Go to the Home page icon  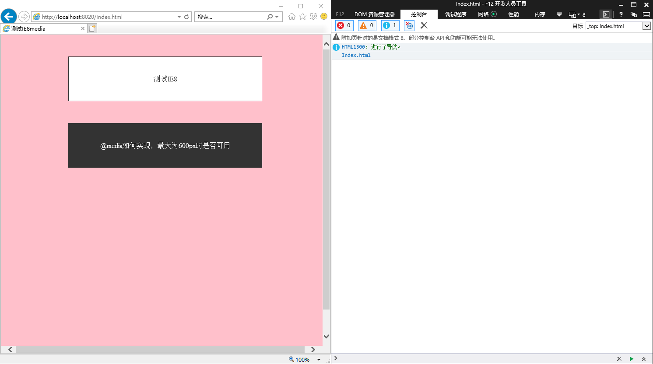coord(292,16)
